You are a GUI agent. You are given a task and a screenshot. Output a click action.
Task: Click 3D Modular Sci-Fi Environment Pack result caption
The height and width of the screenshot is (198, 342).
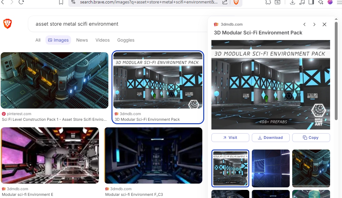pyautogui.click(x=147, y=119)
